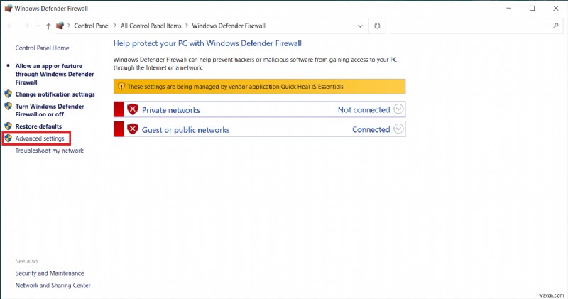Open Network and Sharing Center link
Screen dimensions: 568x299
click(53, 286)
